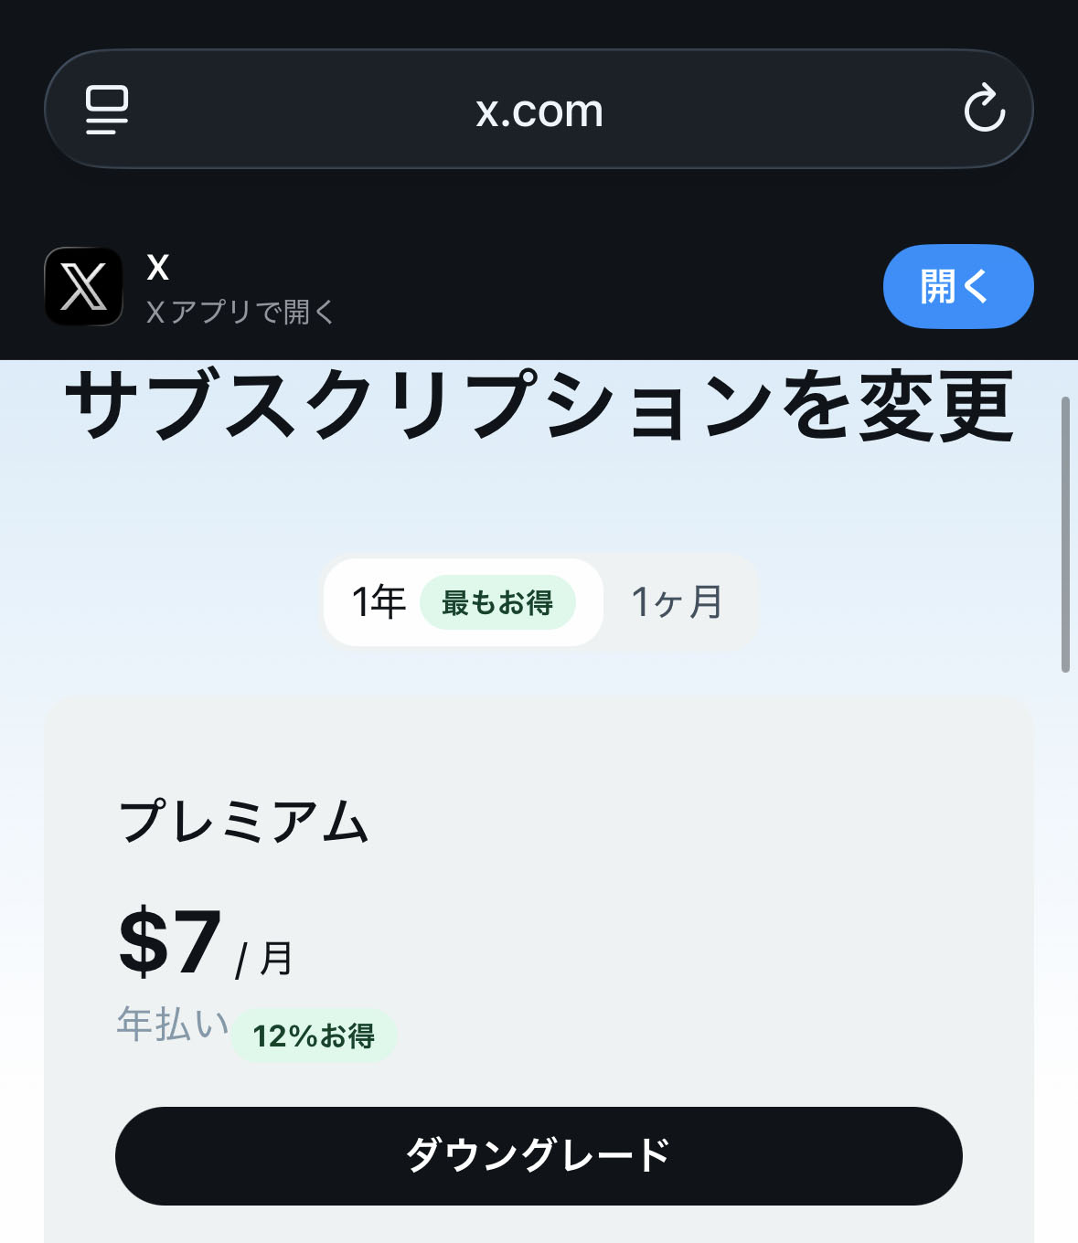Screen dimensions: 1078x1243
Task: Click the / 月 per-month label
Action: 264,959
